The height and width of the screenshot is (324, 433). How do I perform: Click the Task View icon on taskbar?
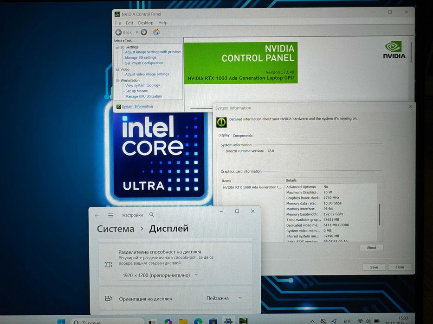click(x=153, y=322)
